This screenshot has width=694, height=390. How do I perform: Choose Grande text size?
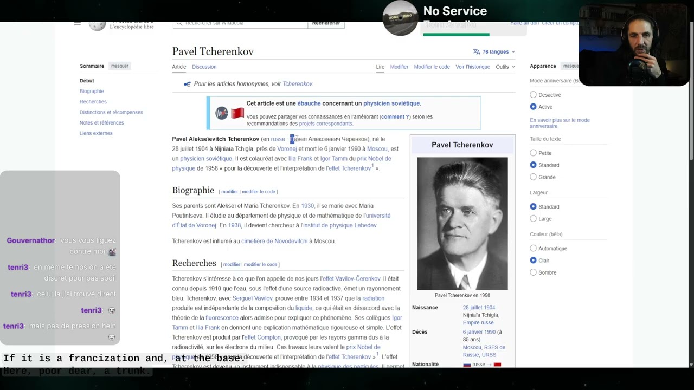point(534,177)
